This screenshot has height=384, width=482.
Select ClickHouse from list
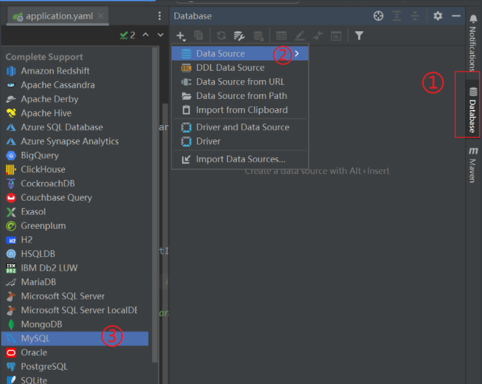[x=75, y=169]
